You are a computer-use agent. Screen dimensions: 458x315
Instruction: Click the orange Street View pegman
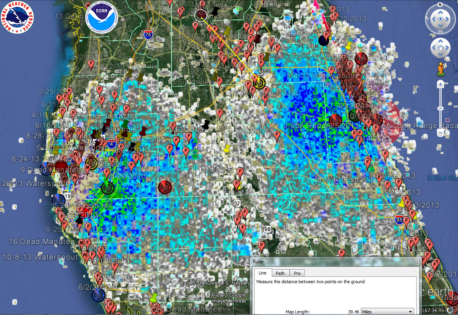point(440,68)
